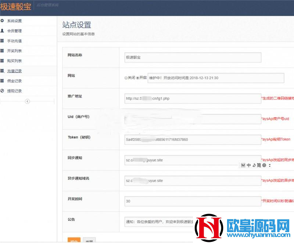Click the list icon beside 开奖列表
This screenshot has width=294, height=243.
[x=2, y=51]
